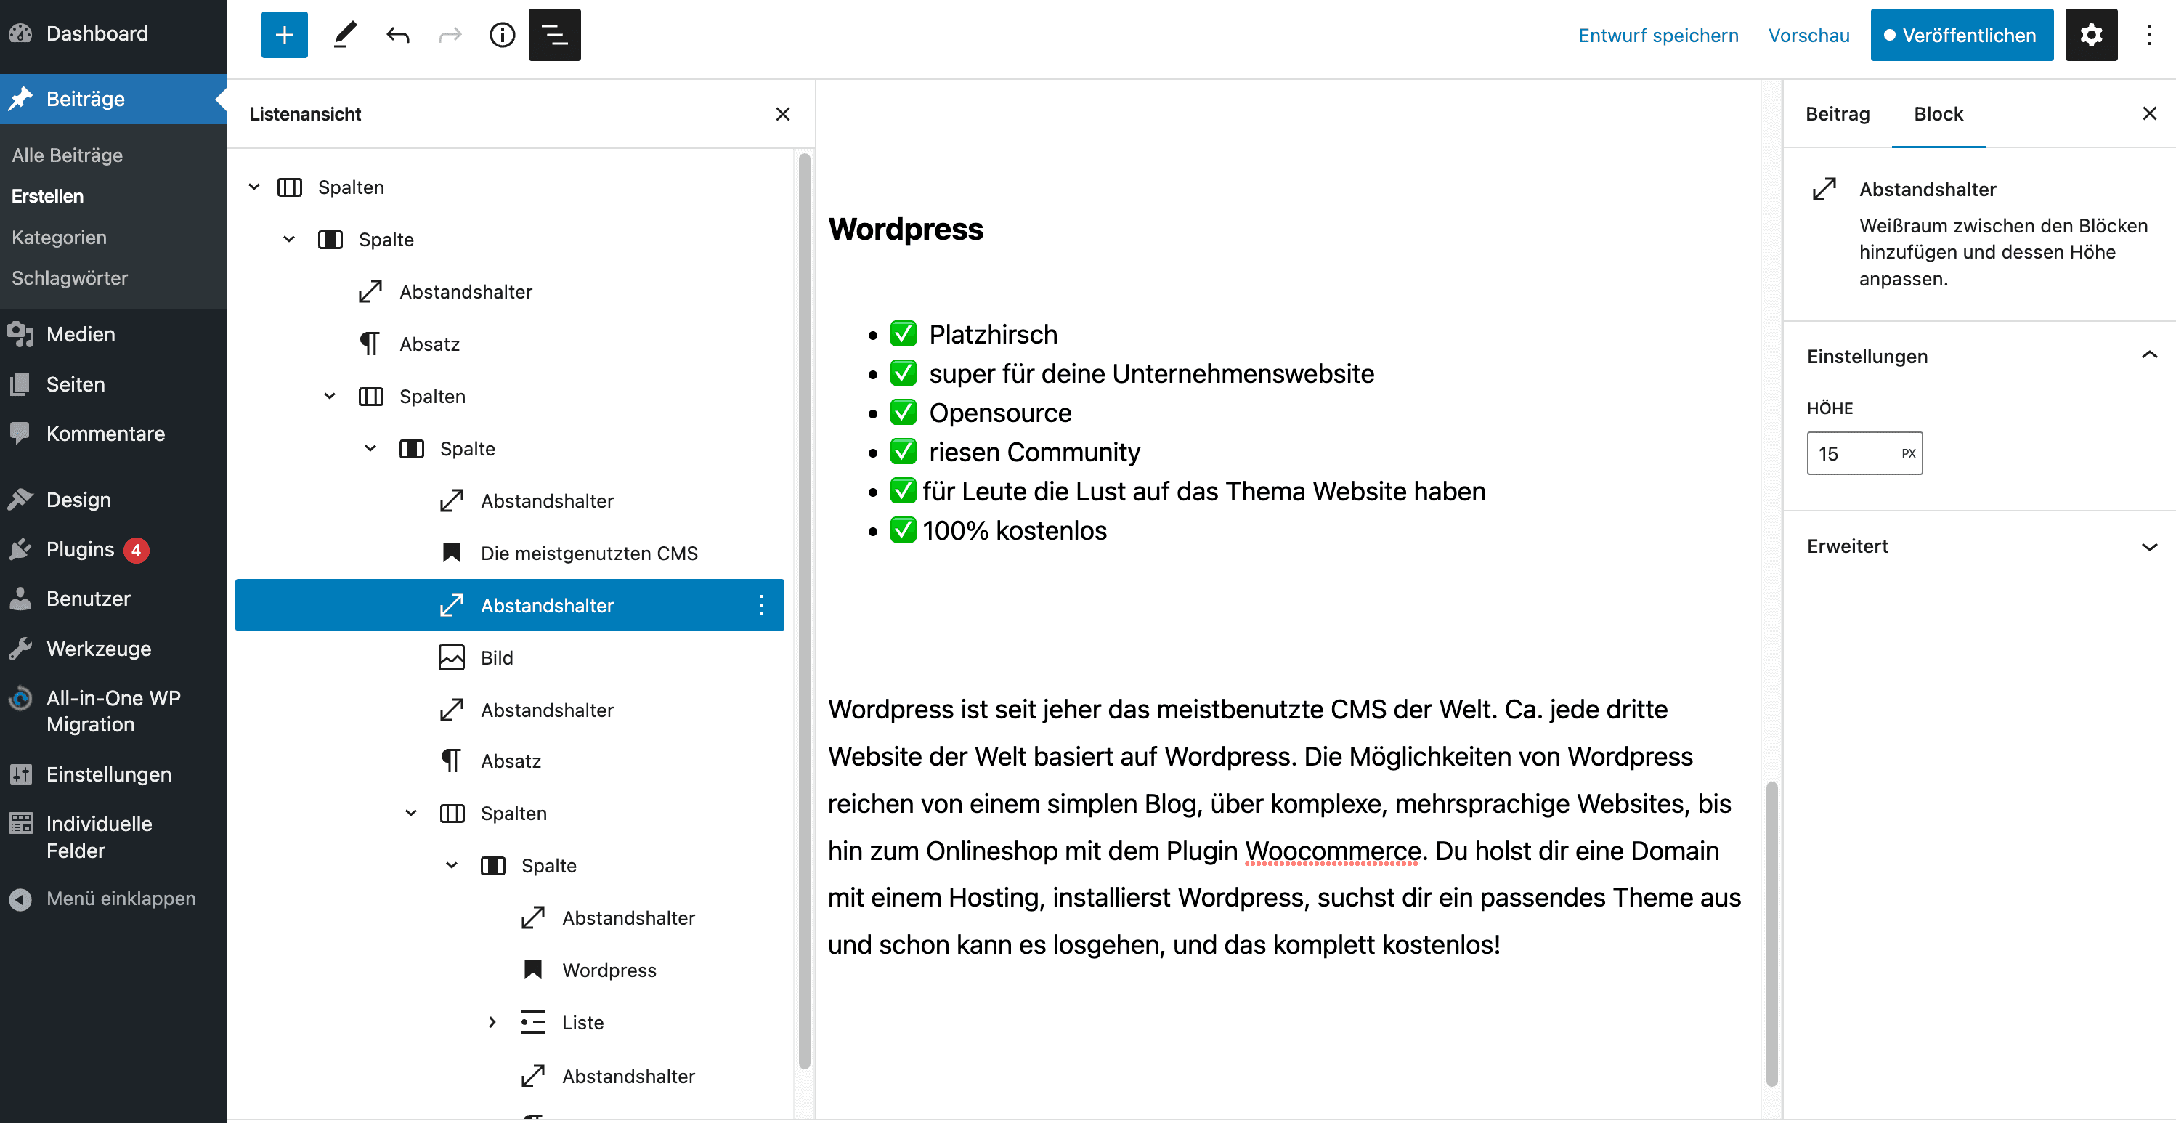The width and height of the screenshot is (2176, 1123).
Task: Click the Bild block image icon
Action: point(451,657)
